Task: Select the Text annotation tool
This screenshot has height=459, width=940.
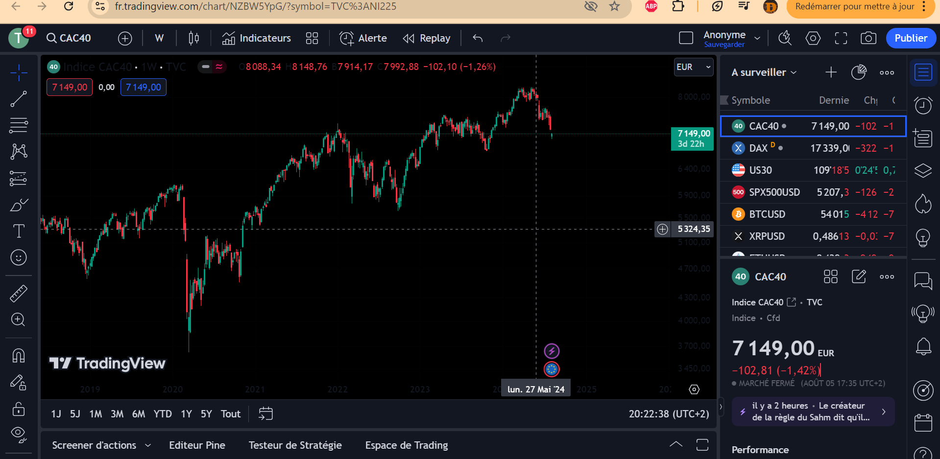Action: click(x=19, y=231)
